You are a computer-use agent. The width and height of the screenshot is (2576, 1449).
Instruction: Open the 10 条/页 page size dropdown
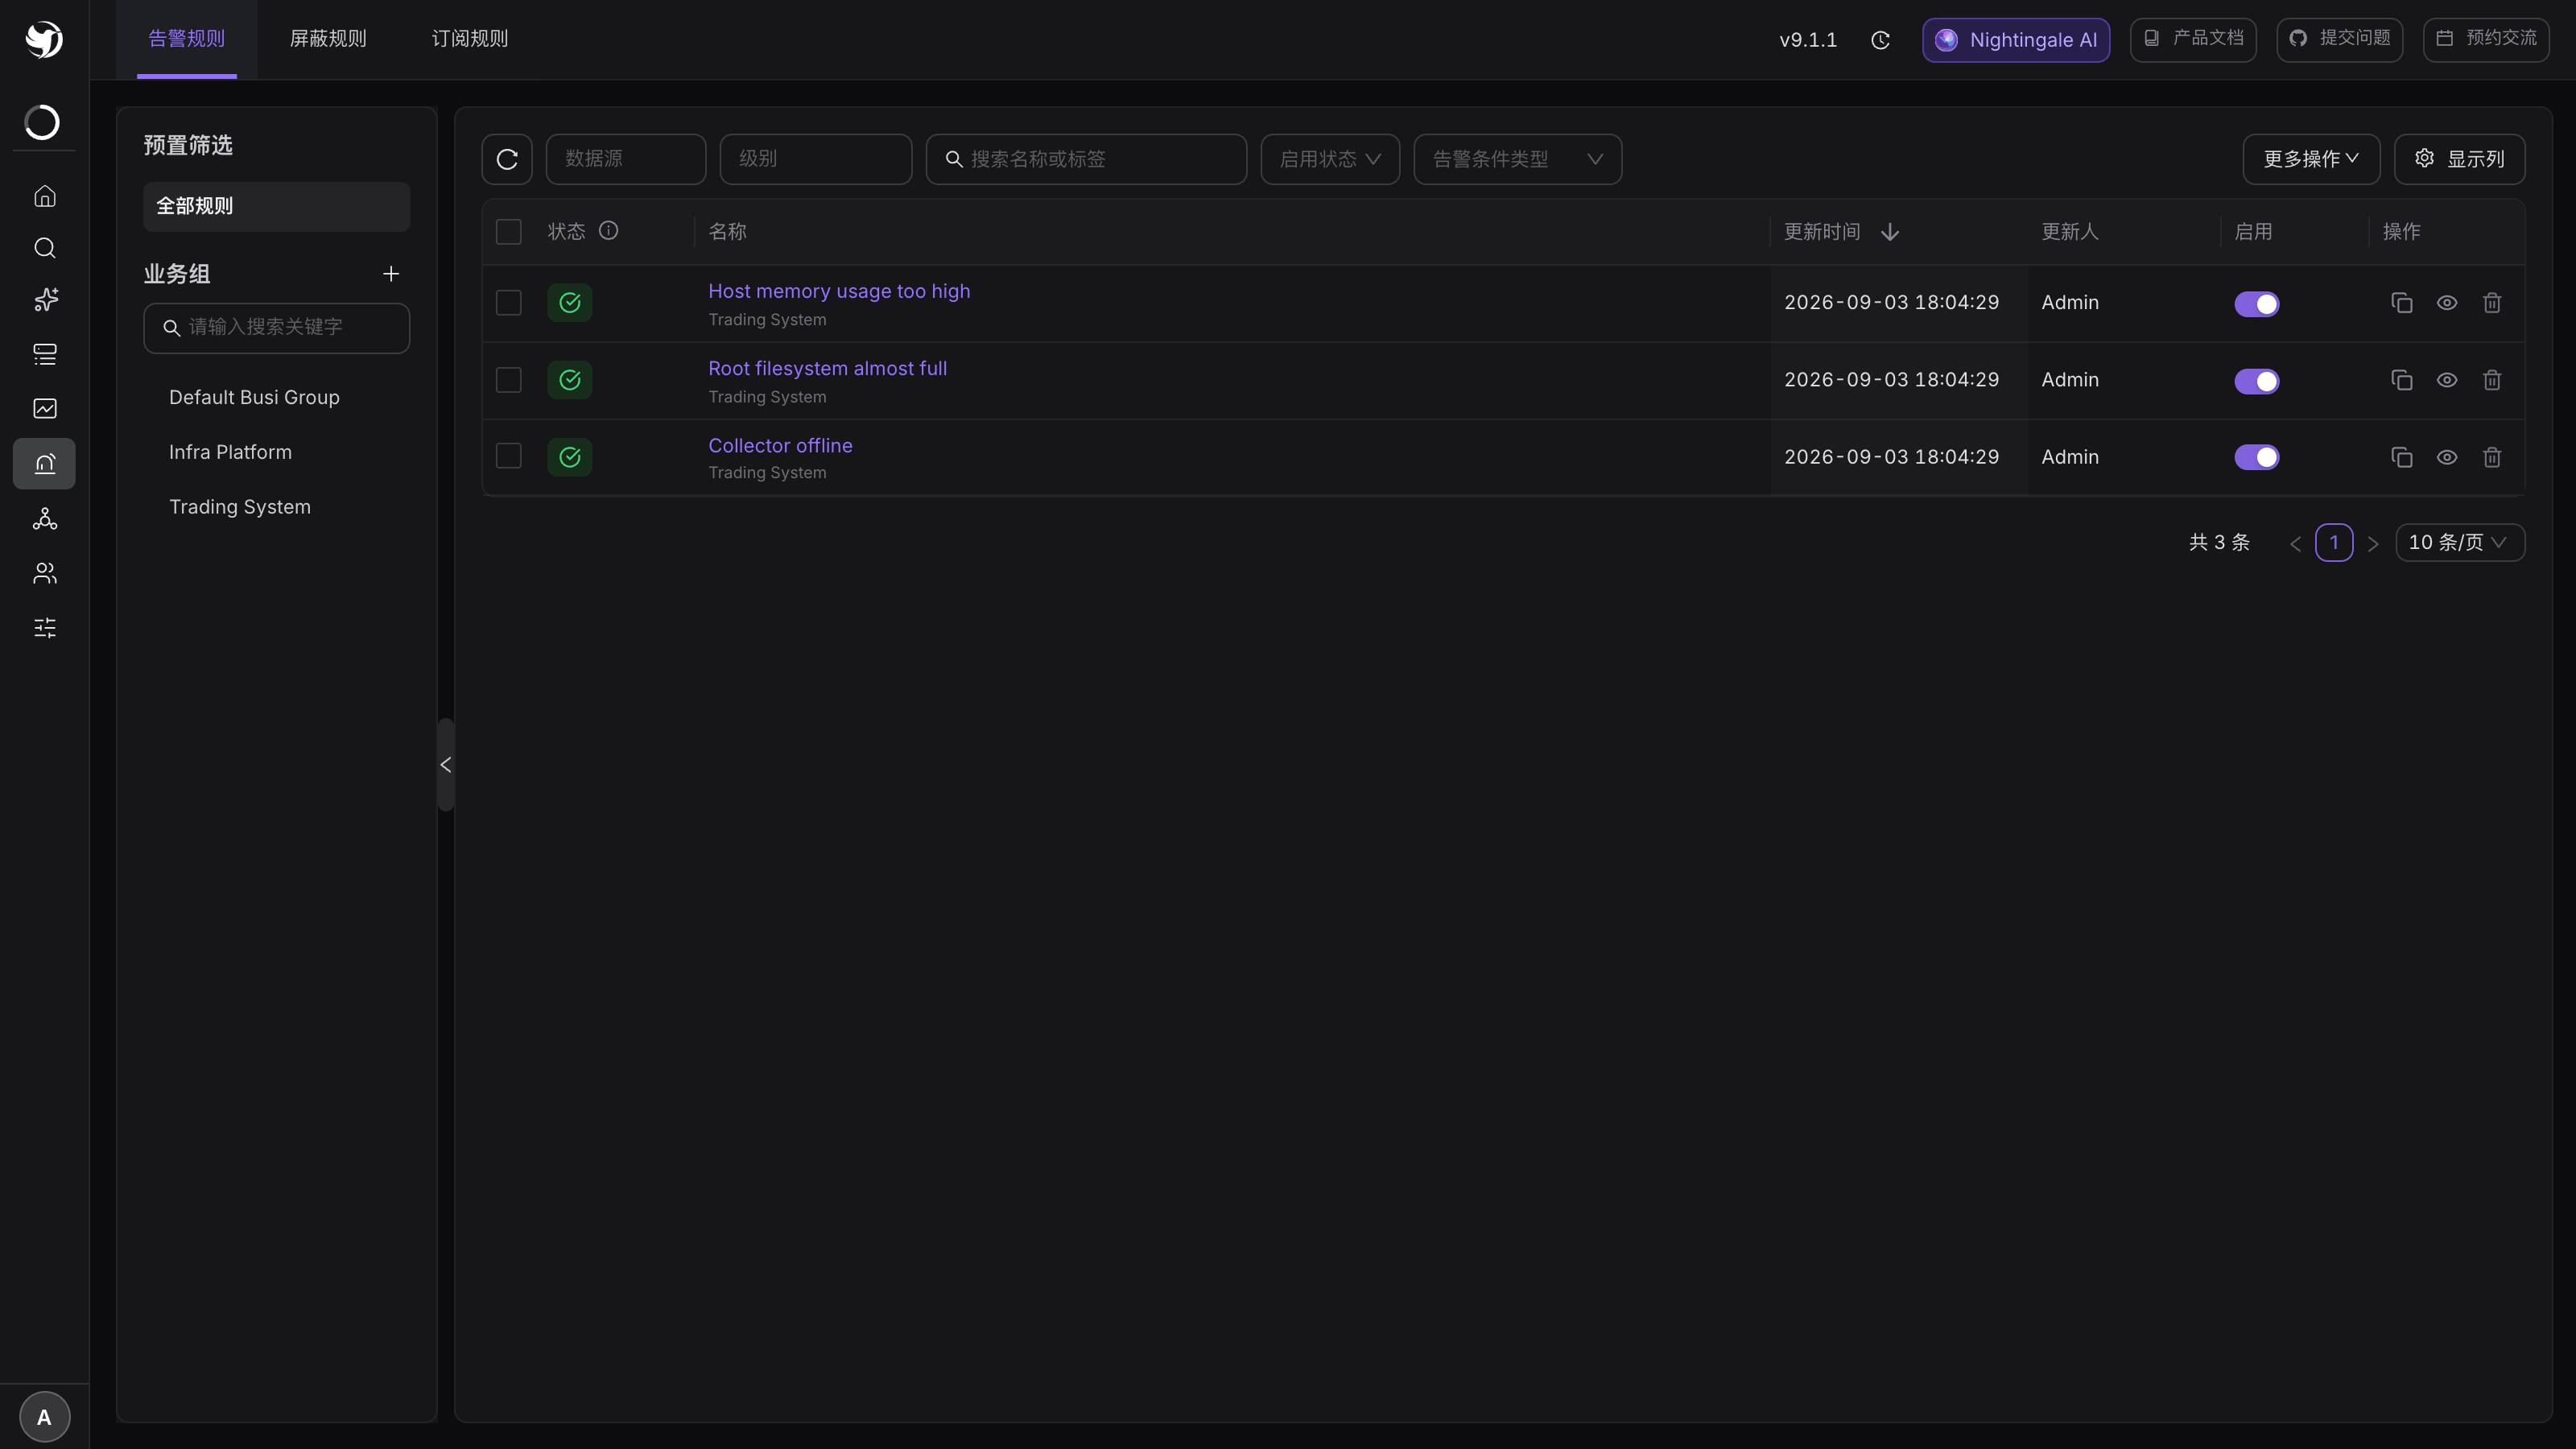[2460, 543]
